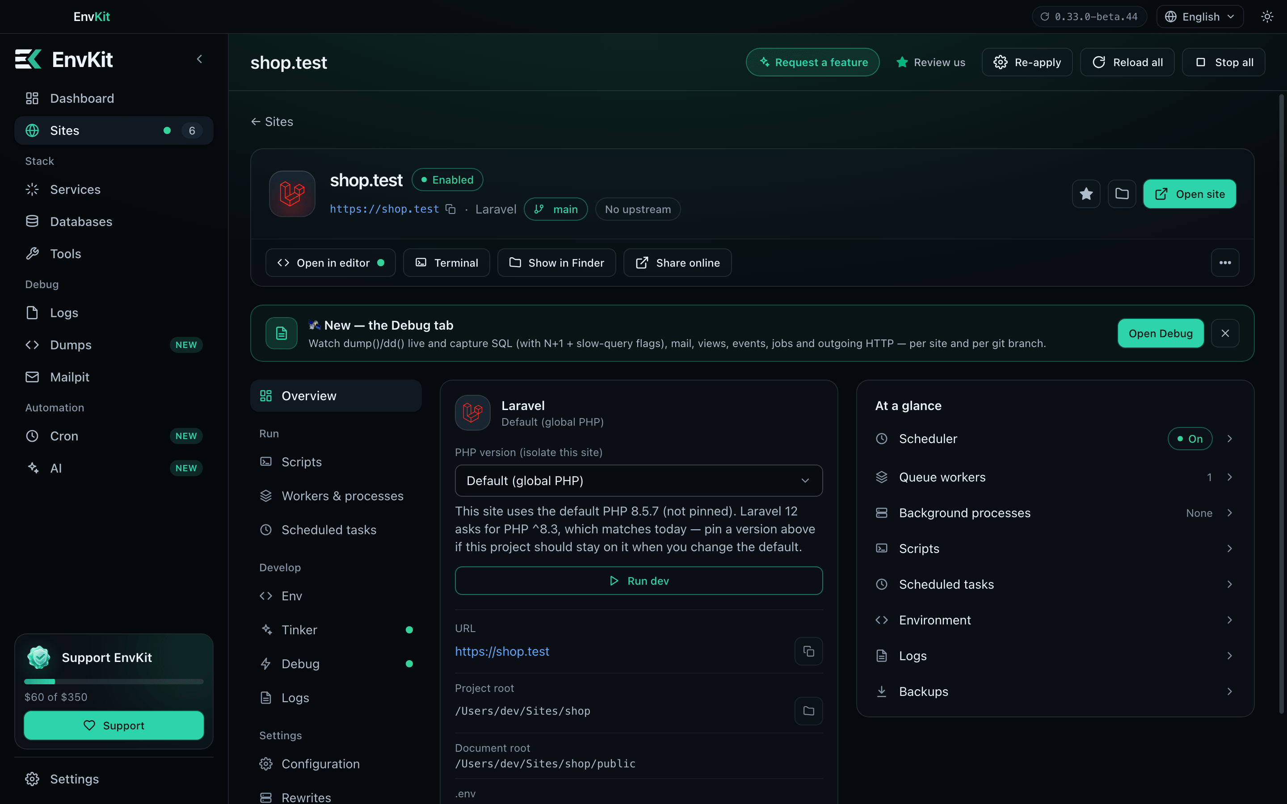Expand Environment row in At a glance
Image resolution: width=1287 pixels, height=804 pixels.
1055,620
